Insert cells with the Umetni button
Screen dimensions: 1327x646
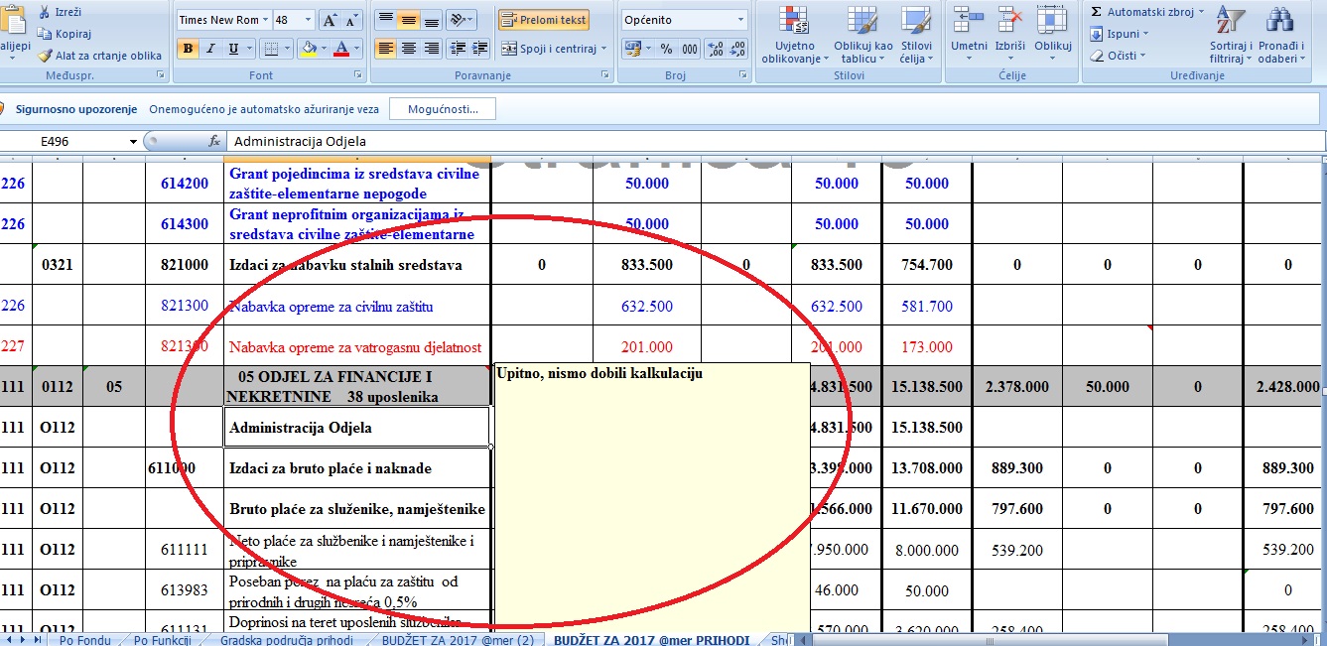click(969, 35)
